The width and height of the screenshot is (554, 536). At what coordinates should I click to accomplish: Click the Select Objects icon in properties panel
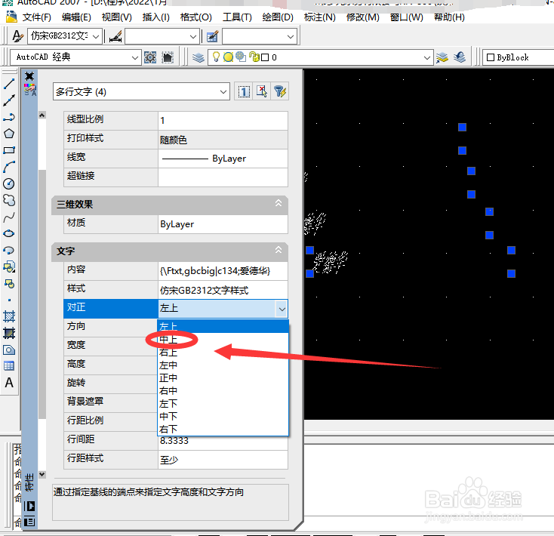[x=262, y=92]
